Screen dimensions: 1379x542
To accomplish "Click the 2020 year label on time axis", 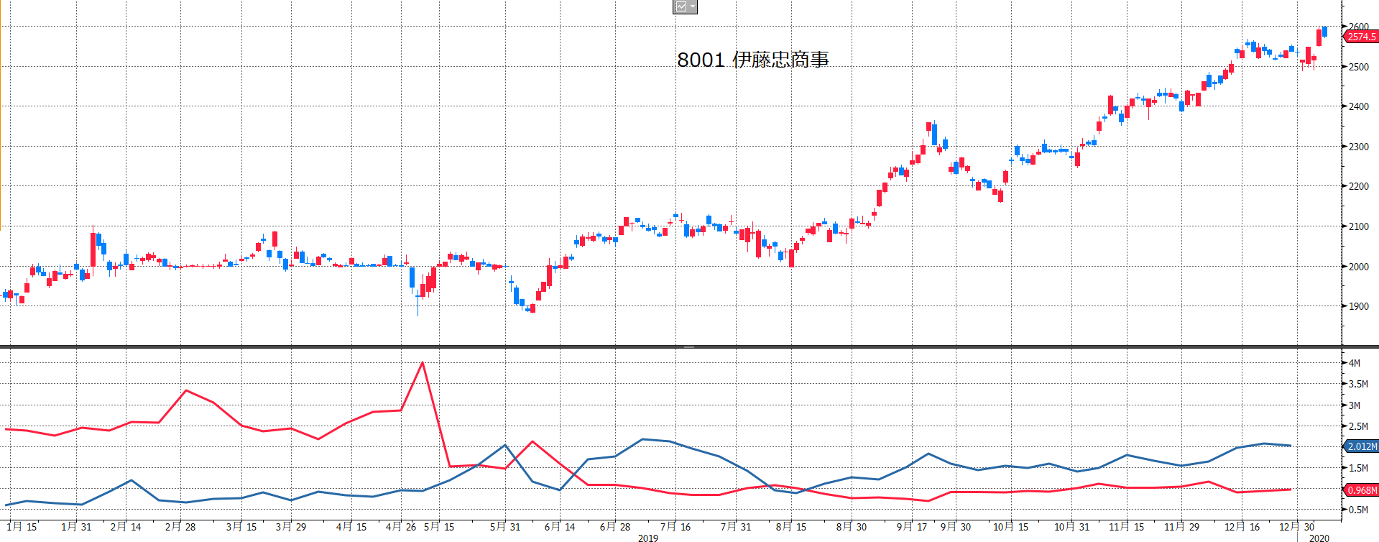I will tap(1319, 538).
